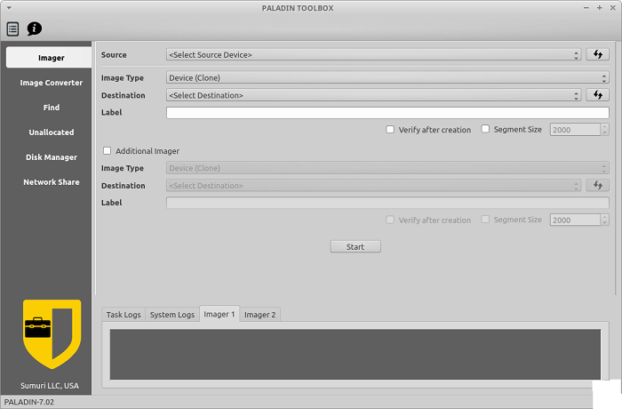Open the additional imager Destination dropdown
Viewport: 622px width, 409px height.
click(x=373, y=186)
